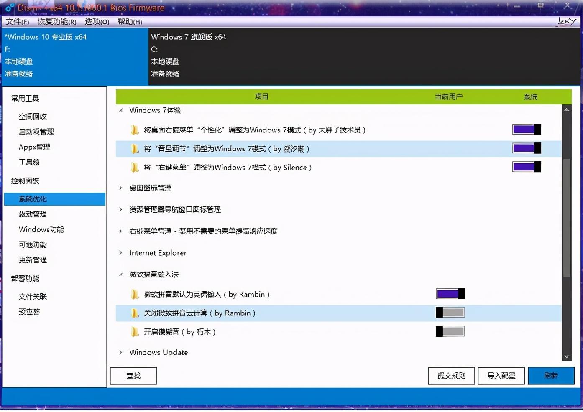Enable the "开启模糊音" toggle
Image resolution: width=583 pixels, height=412 pixels.
(x=450, y=331)
